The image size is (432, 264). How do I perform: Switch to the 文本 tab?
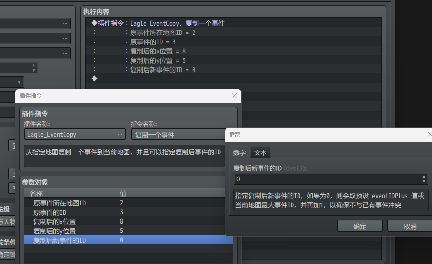pyautogui.click(x=260, y=152)
